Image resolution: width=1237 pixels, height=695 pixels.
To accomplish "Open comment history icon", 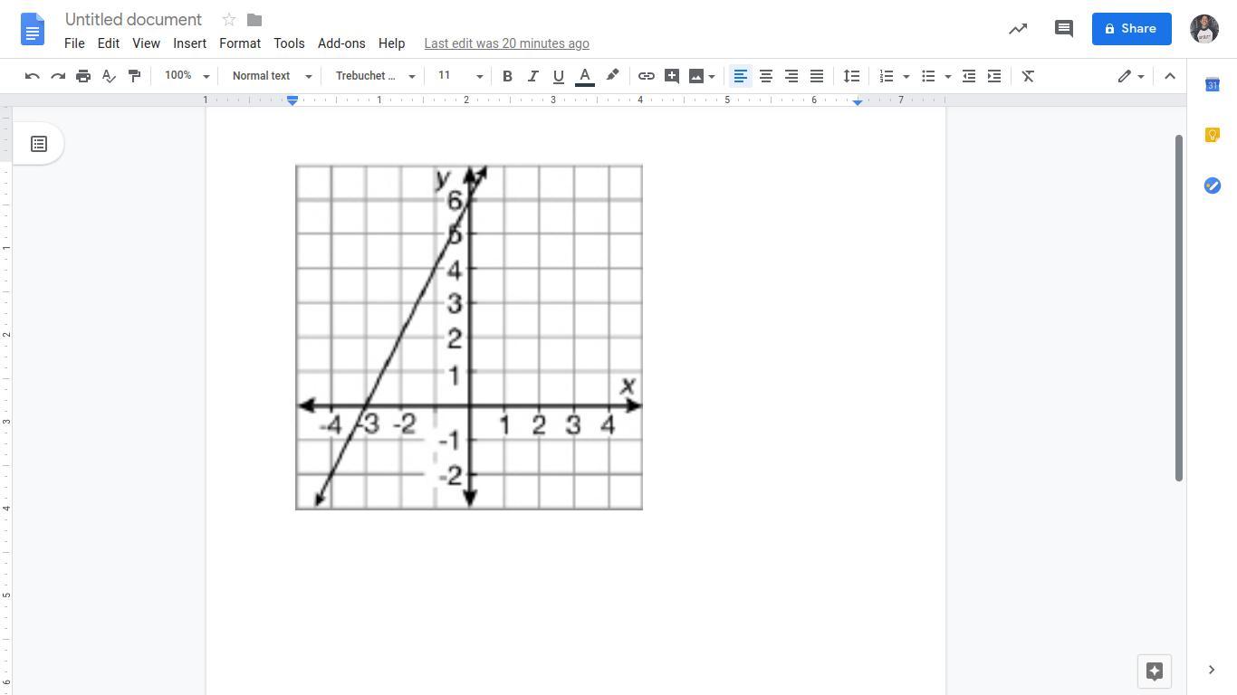I will tap(1064, 29).
